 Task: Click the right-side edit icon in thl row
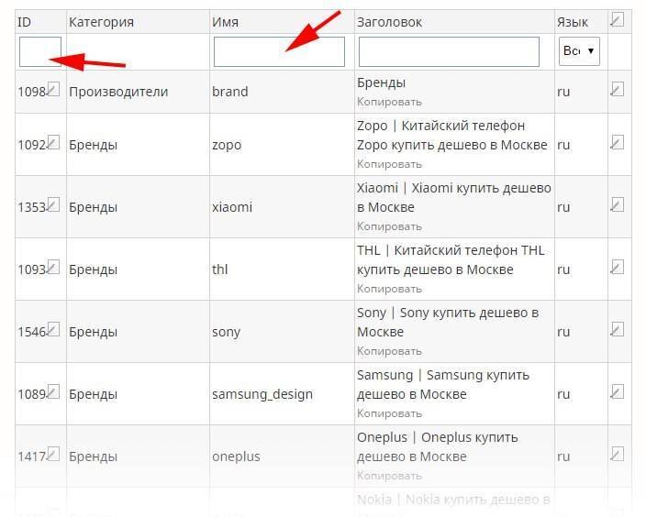(x=617, y=267)
